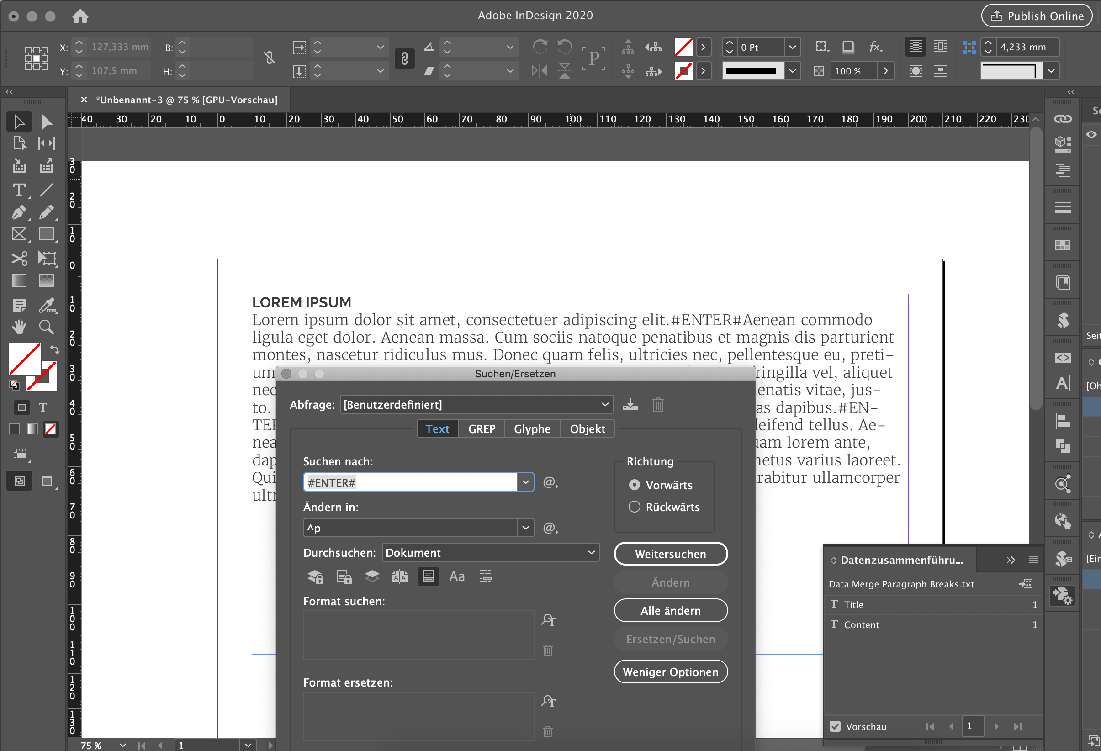
Task: Toggle case sensitive Aa search option
Action: pyautogui.click(x=457, y=576)
